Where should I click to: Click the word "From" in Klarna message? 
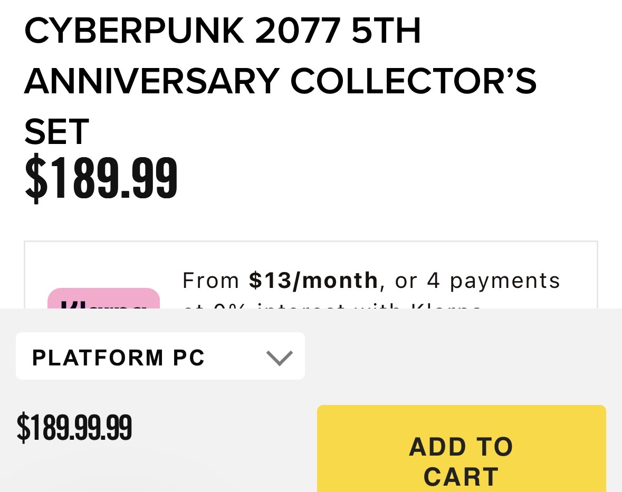point(211,281)
